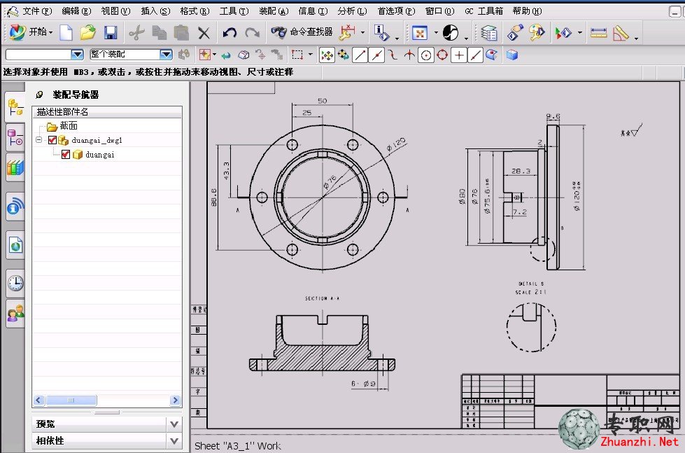Open the 首选项(P) menu
The image size is (685, 453).
pyautogui.click(x=396, y=11)
